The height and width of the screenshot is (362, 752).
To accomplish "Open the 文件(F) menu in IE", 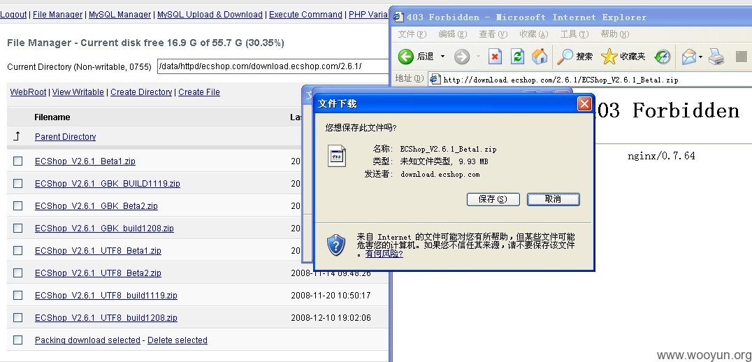I will tap(412, 34).
